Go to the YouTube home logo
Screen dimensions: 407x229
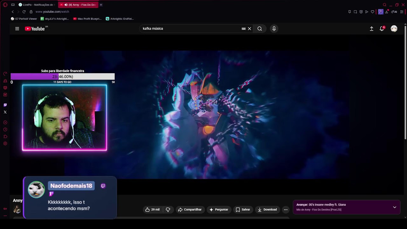click(x=35, y=29)
